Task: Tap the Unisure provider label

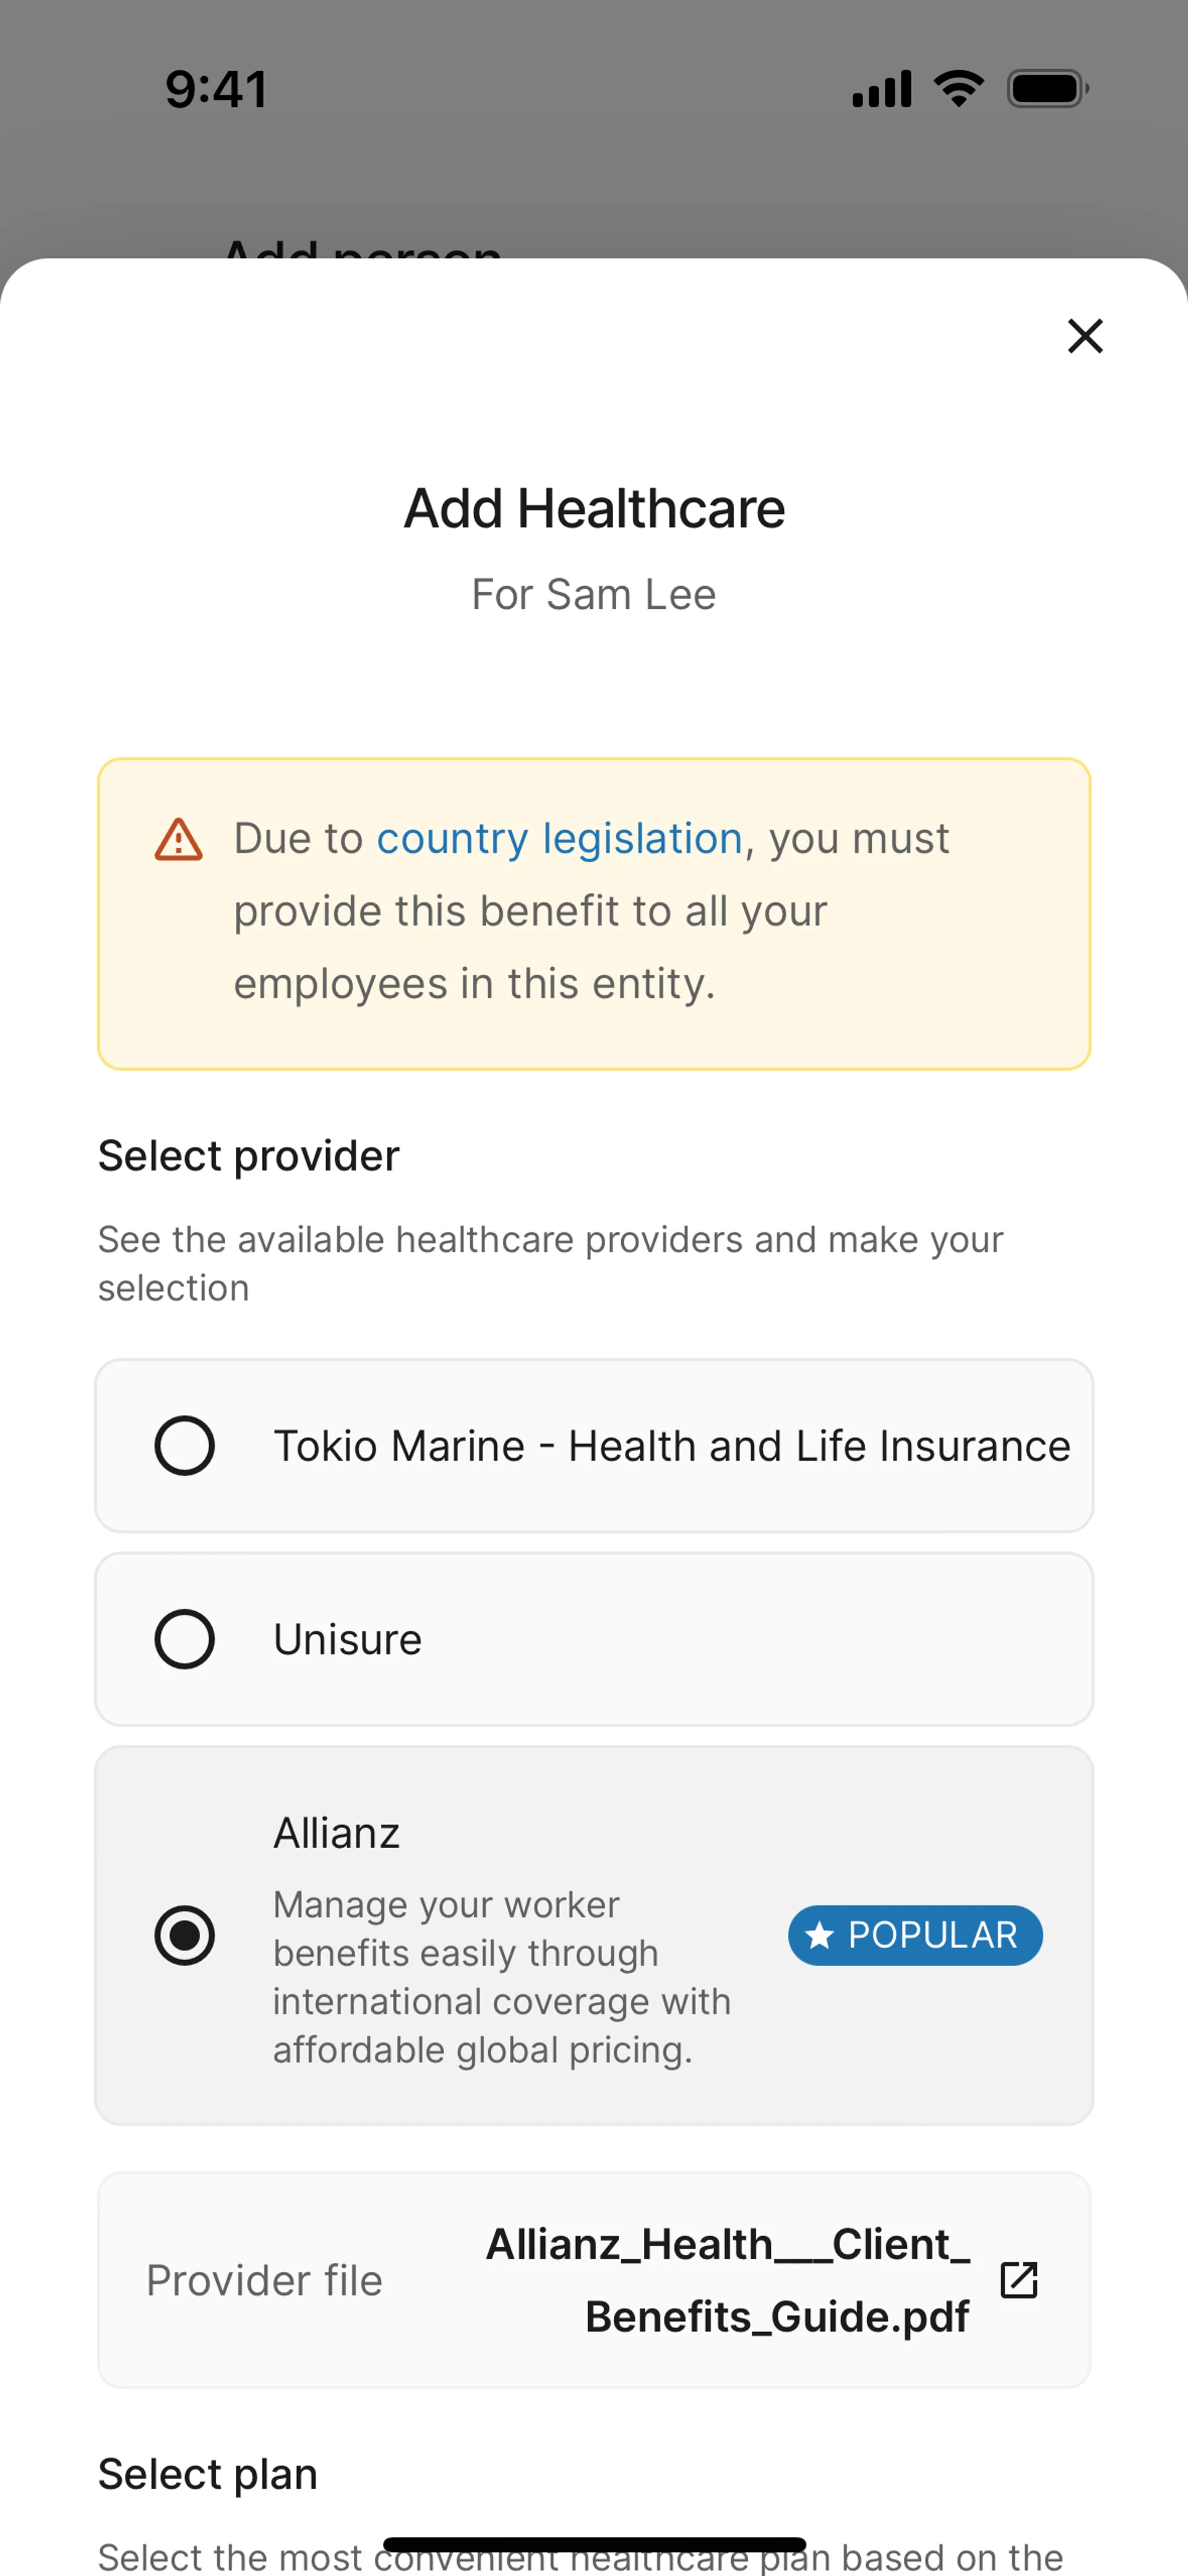Action: [x=348, y=1639]
